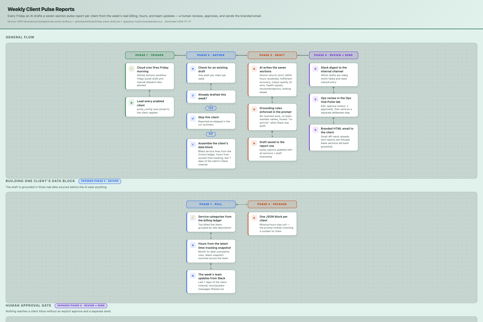
Task: Select the Phase 3 · Draft header
Action: coord(272,55)
